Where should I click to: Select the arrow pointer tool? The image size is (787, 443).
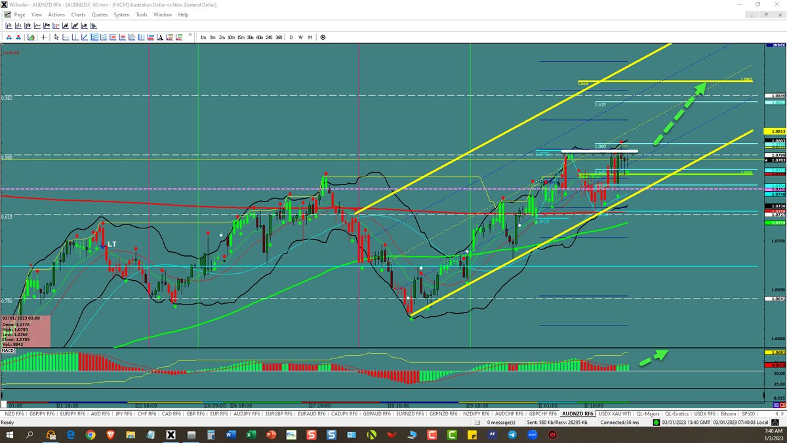click(56, 37)
